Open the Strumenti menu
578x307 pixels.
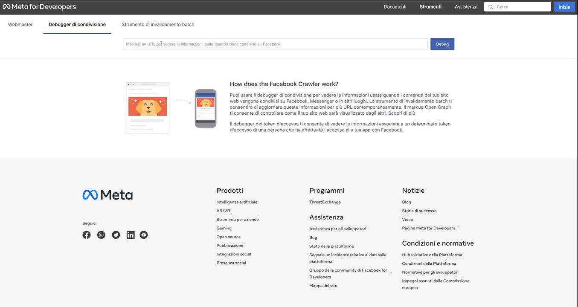pos(430,7)
